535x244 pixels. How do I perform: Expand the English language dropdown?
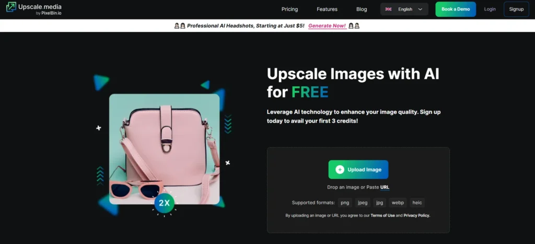point(404,9)
